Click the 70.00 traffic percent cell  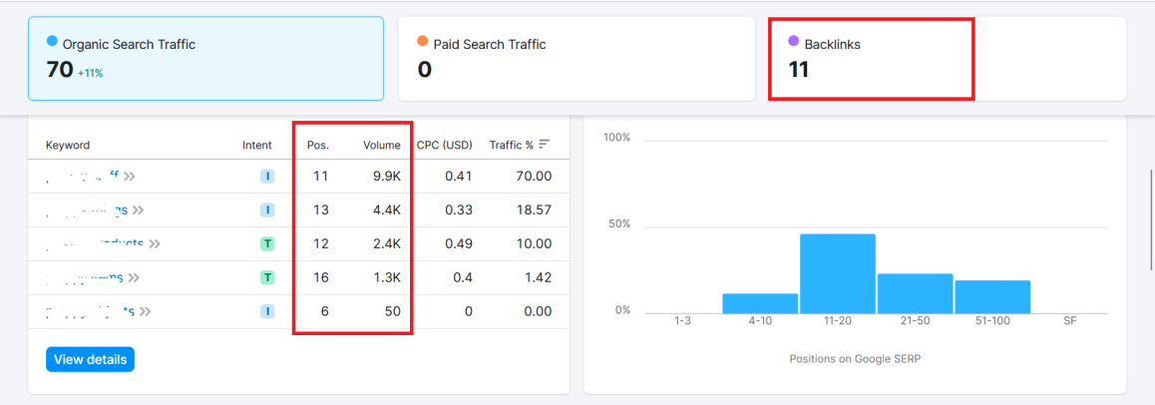coord(534,176)
